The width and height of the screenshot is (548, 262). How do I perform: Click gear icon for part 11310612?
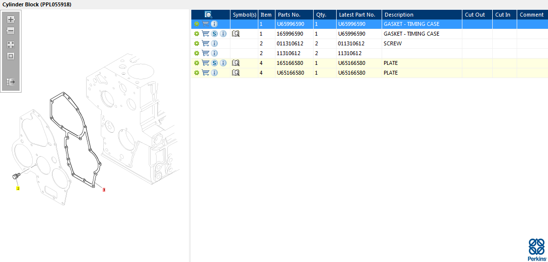tap(196, 53)
